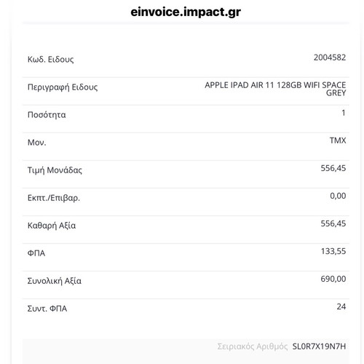Select the VAT amount 133,55
This screenshot has width=364, height=364.
click(333, 251)
